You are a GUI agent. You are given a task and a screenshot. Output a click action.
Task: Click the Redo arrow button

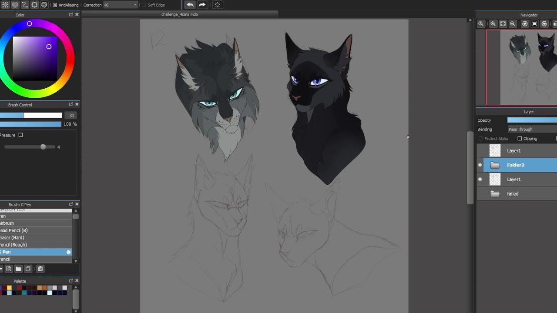point(202,5)
